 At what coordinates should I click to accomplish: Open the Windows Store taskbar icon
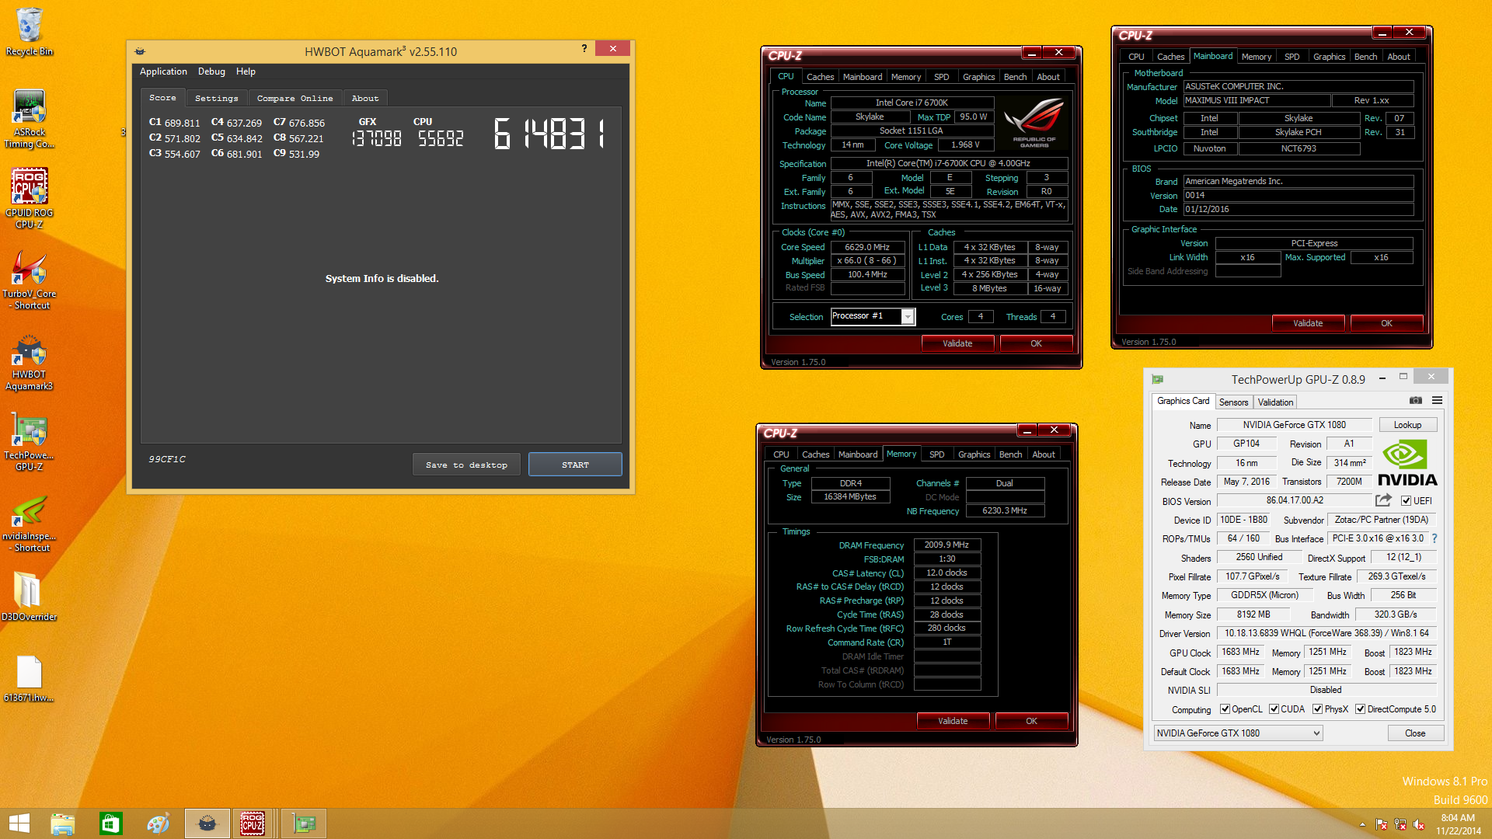click(110, 823)
